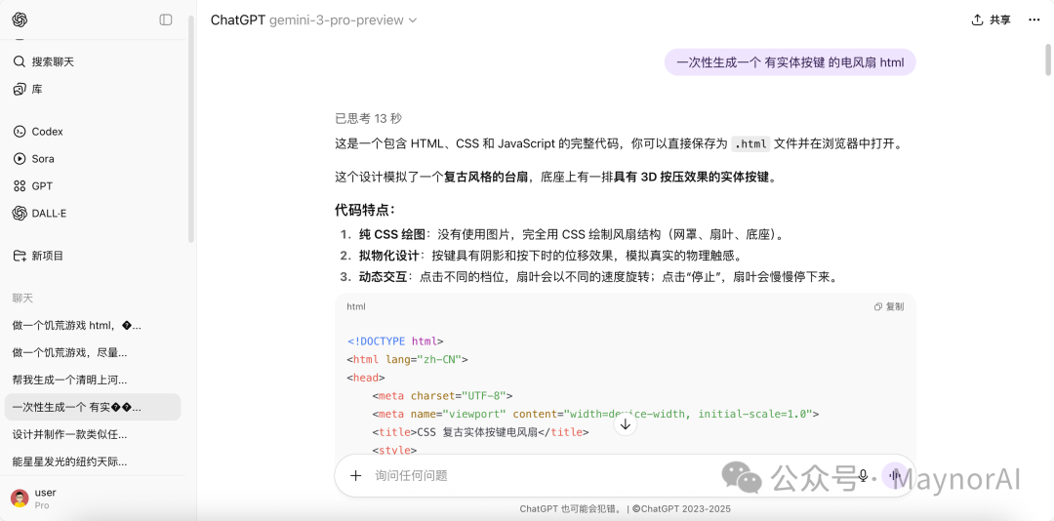Screen dimensions: 1054x521
Task: Click the 聊天 section header
Action: (x=22, y=298)
